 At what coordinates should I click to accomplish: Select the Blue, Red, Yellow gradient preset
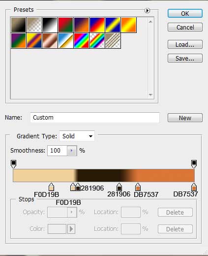[x=97, y=25]
